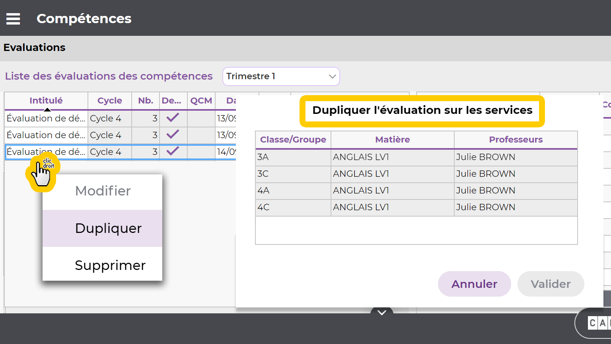Click the QCM column header
Screen dimensions: 611x344
pos(201,101)
